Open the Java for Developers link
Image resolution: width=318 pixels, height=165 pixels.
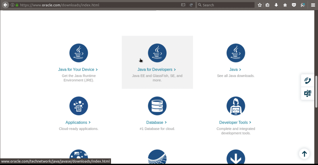(x=156, y=69)
